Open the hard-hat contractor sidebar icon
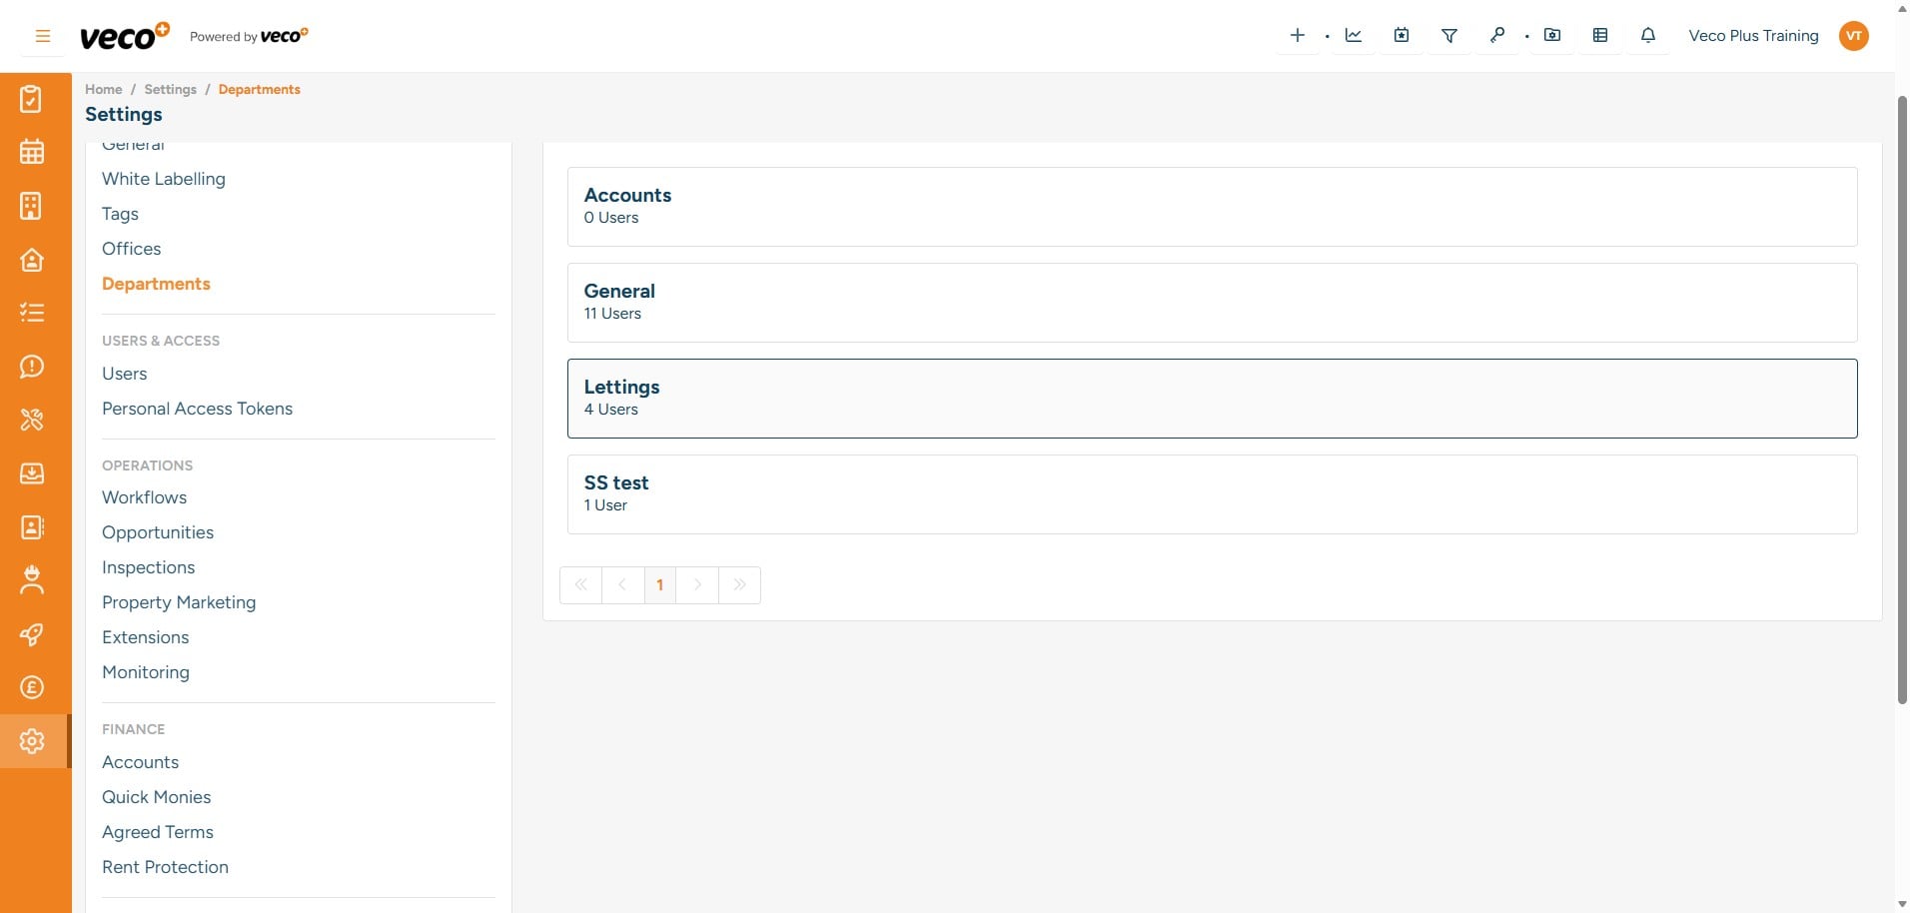 pos(32,579)
